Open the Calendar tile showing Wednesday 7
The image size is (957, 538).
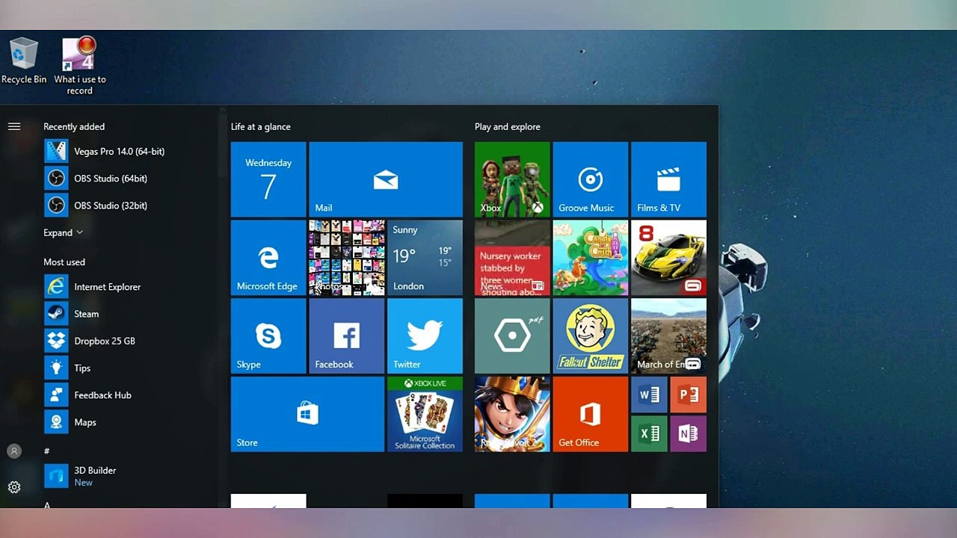click(x=268, y=179)
